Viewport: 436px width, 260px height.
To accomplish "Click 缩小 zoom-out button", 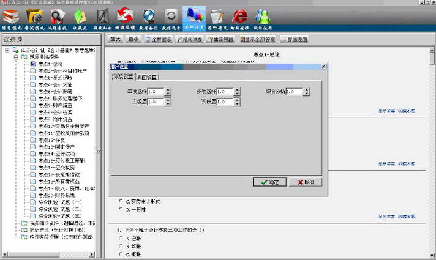I will click(x=133, y=39).
